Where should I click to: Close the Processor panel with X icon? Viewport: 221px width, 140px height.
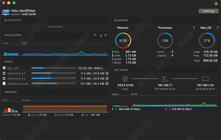[x=106, y=35]
